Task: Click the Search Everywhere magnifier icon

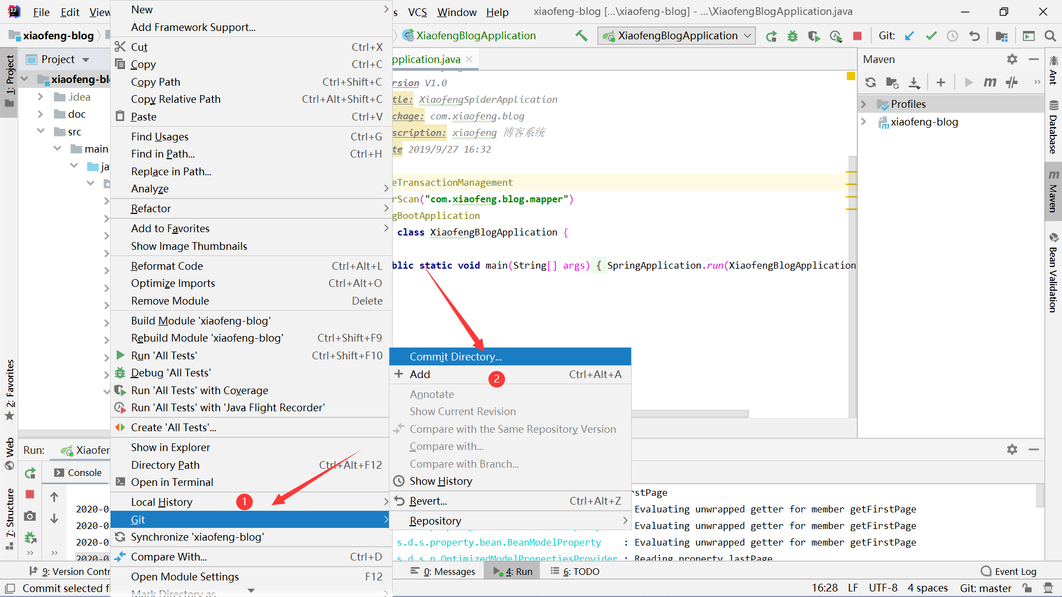Action: pyautogui.click(x=1050, y=36)
